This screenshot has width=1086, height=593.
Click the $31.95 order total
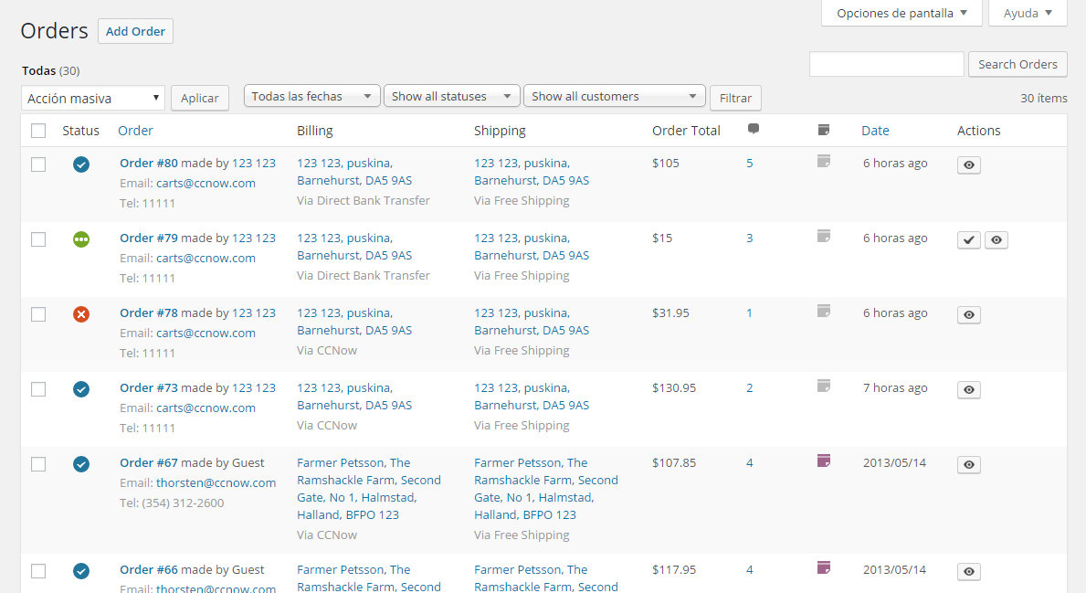point(670,312)
